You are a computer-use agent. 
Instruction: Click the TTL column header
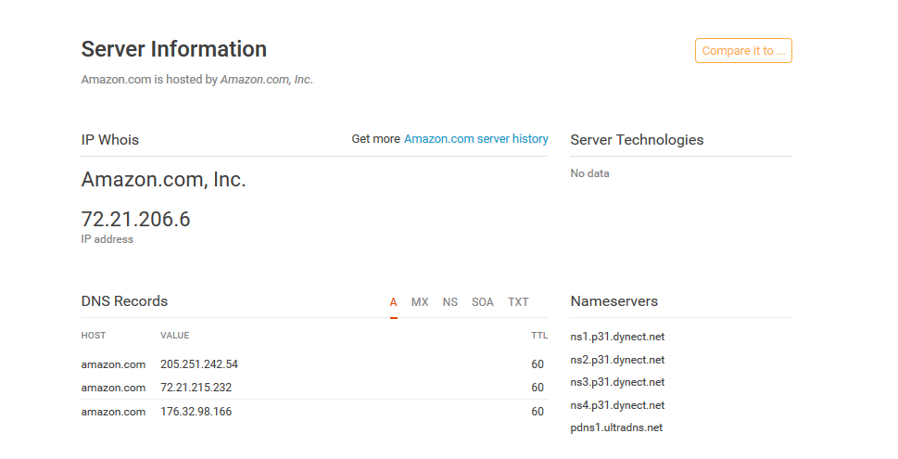(538, 336)
